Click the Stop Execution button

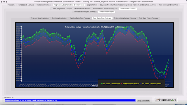[143, 101]
